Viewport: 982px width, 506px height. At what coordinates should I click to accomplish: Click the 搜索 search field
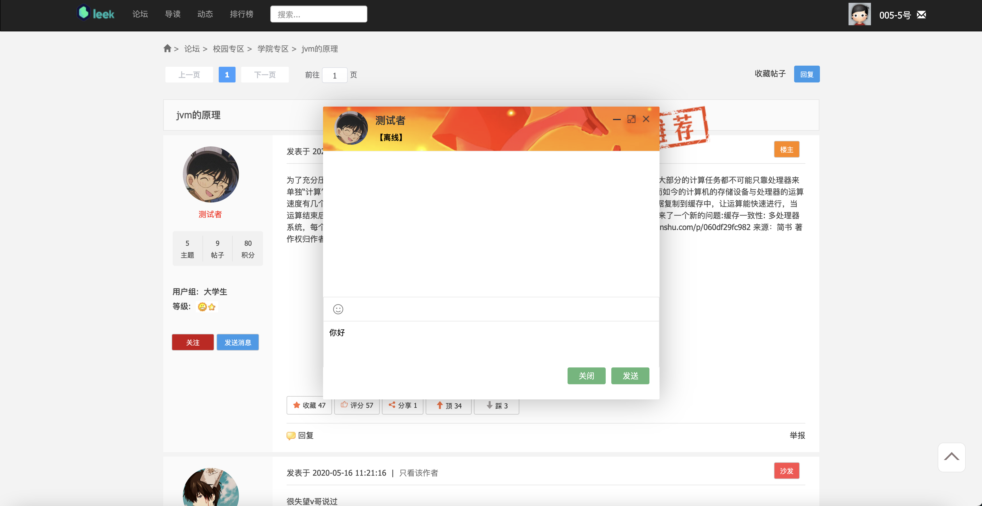(319, 14)
